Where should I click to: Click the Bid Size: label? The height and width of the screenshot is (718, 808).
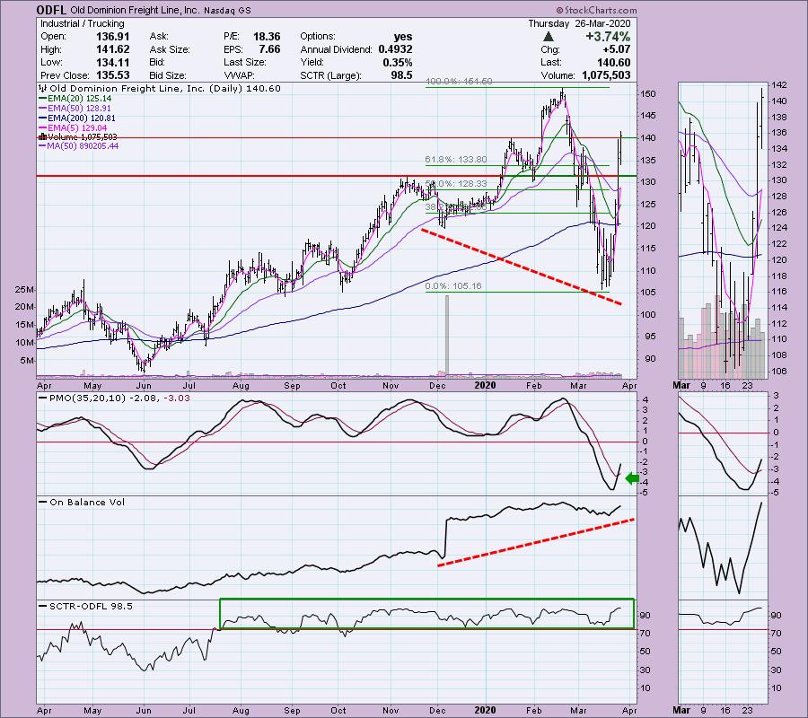pyautogui.click(x=168, y=75)
